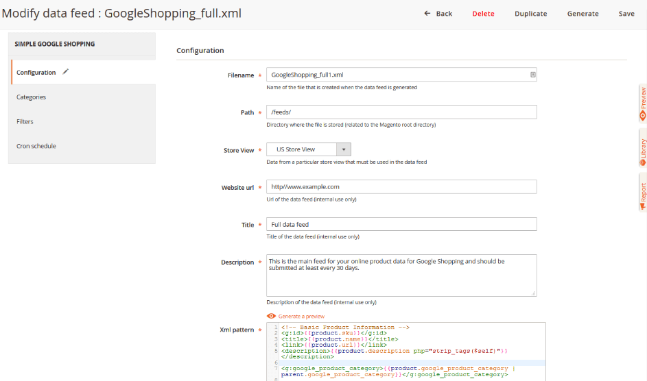The height and width of the screenshot is (381, 647).
Task: Click the eye icon beside Generate a preview
Action: (x=271, y=316)
